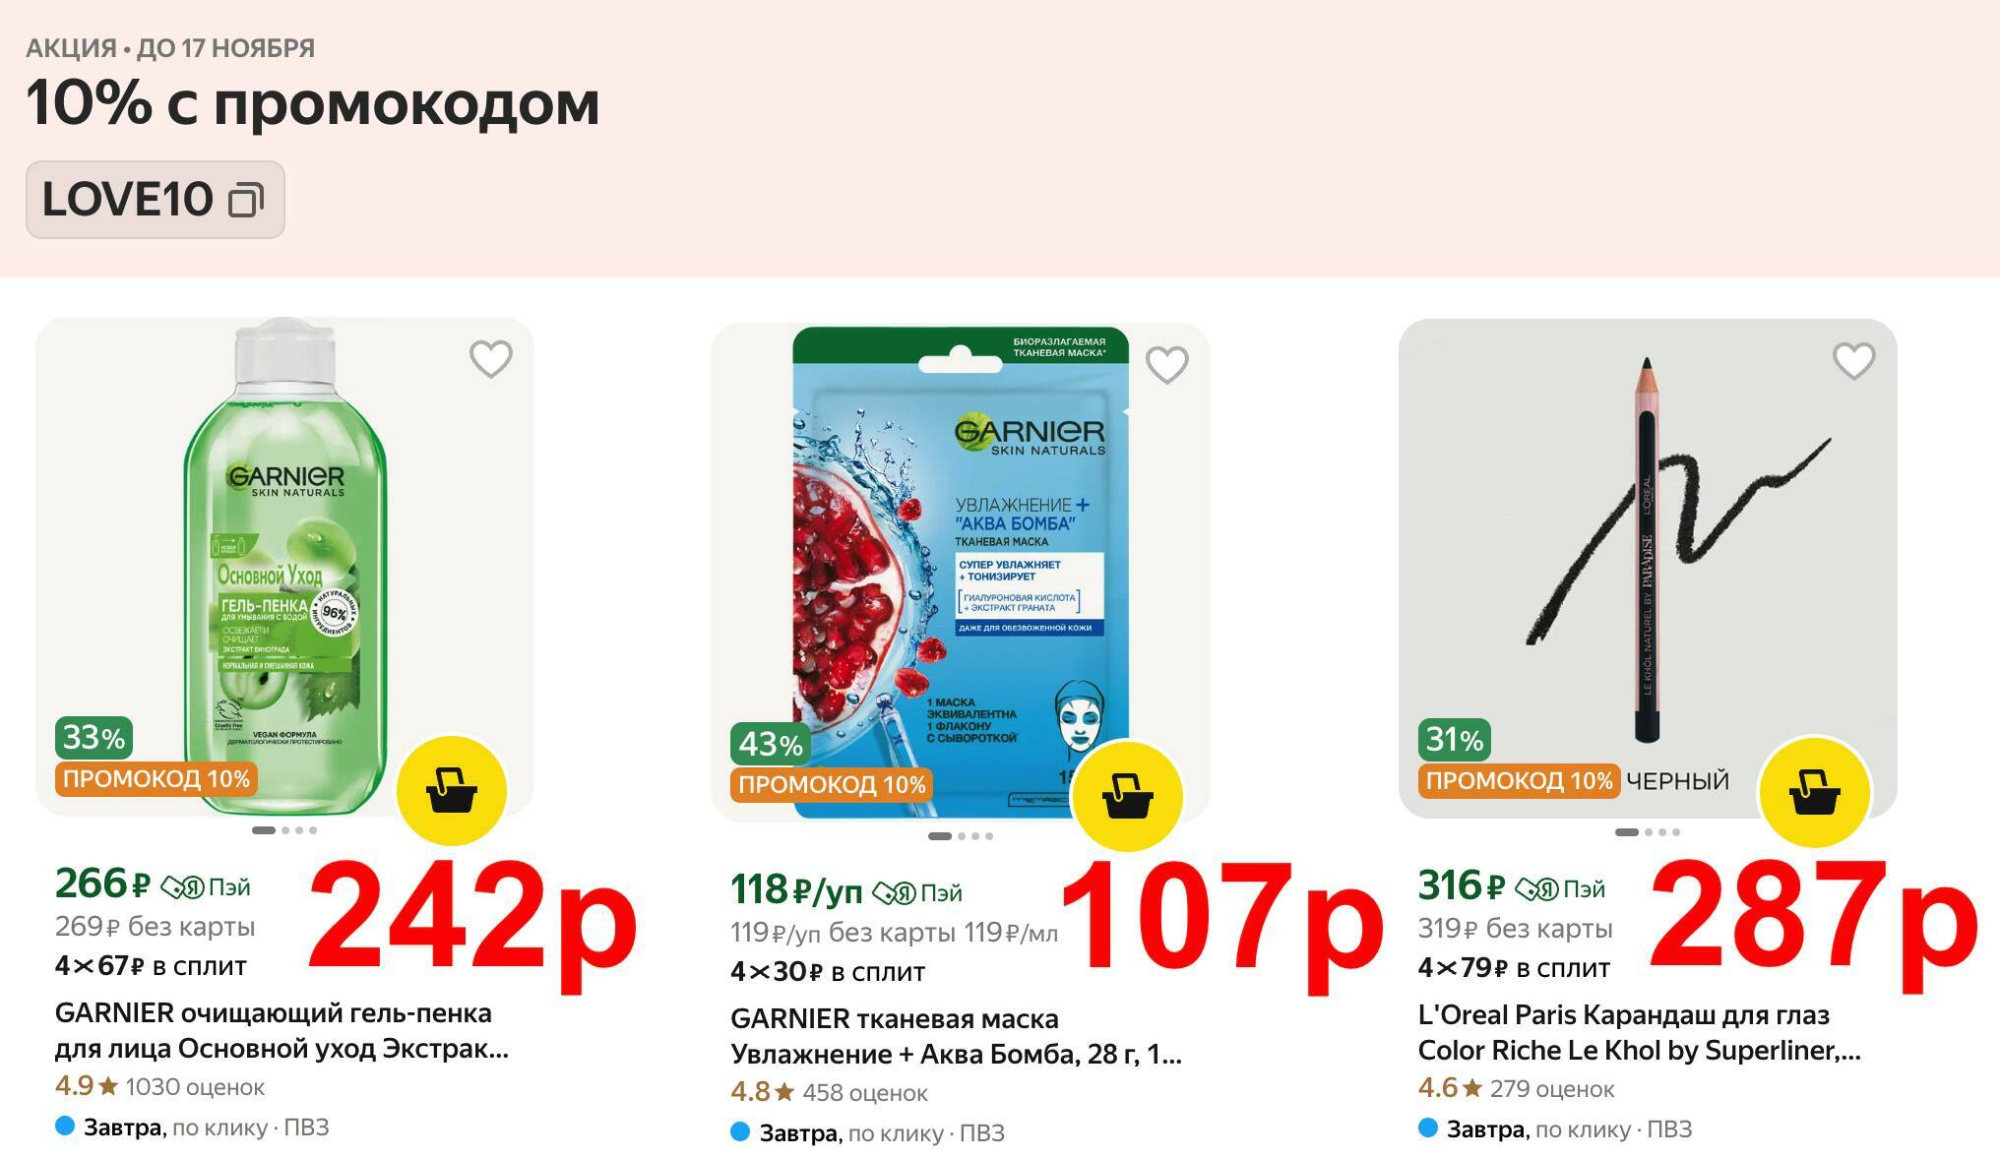Open the L'Oreal pencil product image

(x=1648, y=568)
